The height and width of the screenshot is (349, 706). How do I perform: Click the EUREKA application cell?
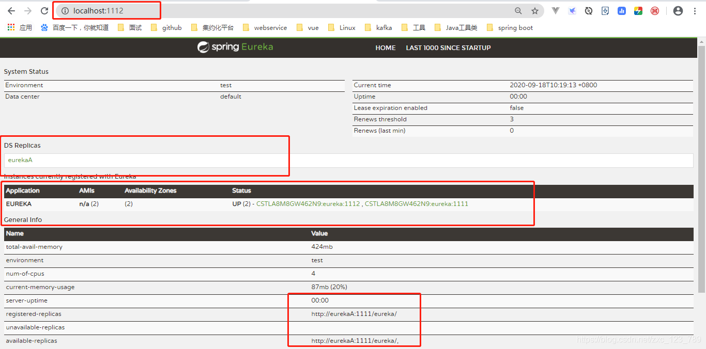pos(19,204)
